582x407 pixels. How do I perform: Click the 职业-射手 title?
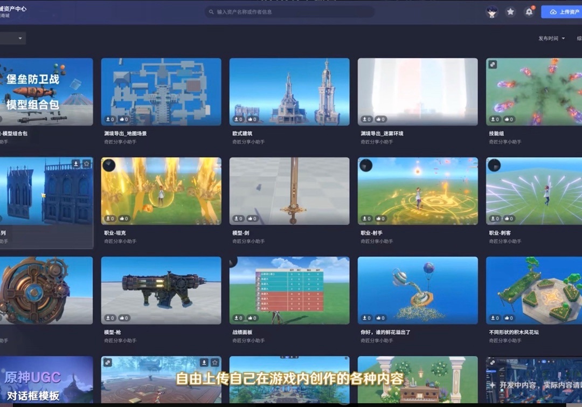(371, 233)
